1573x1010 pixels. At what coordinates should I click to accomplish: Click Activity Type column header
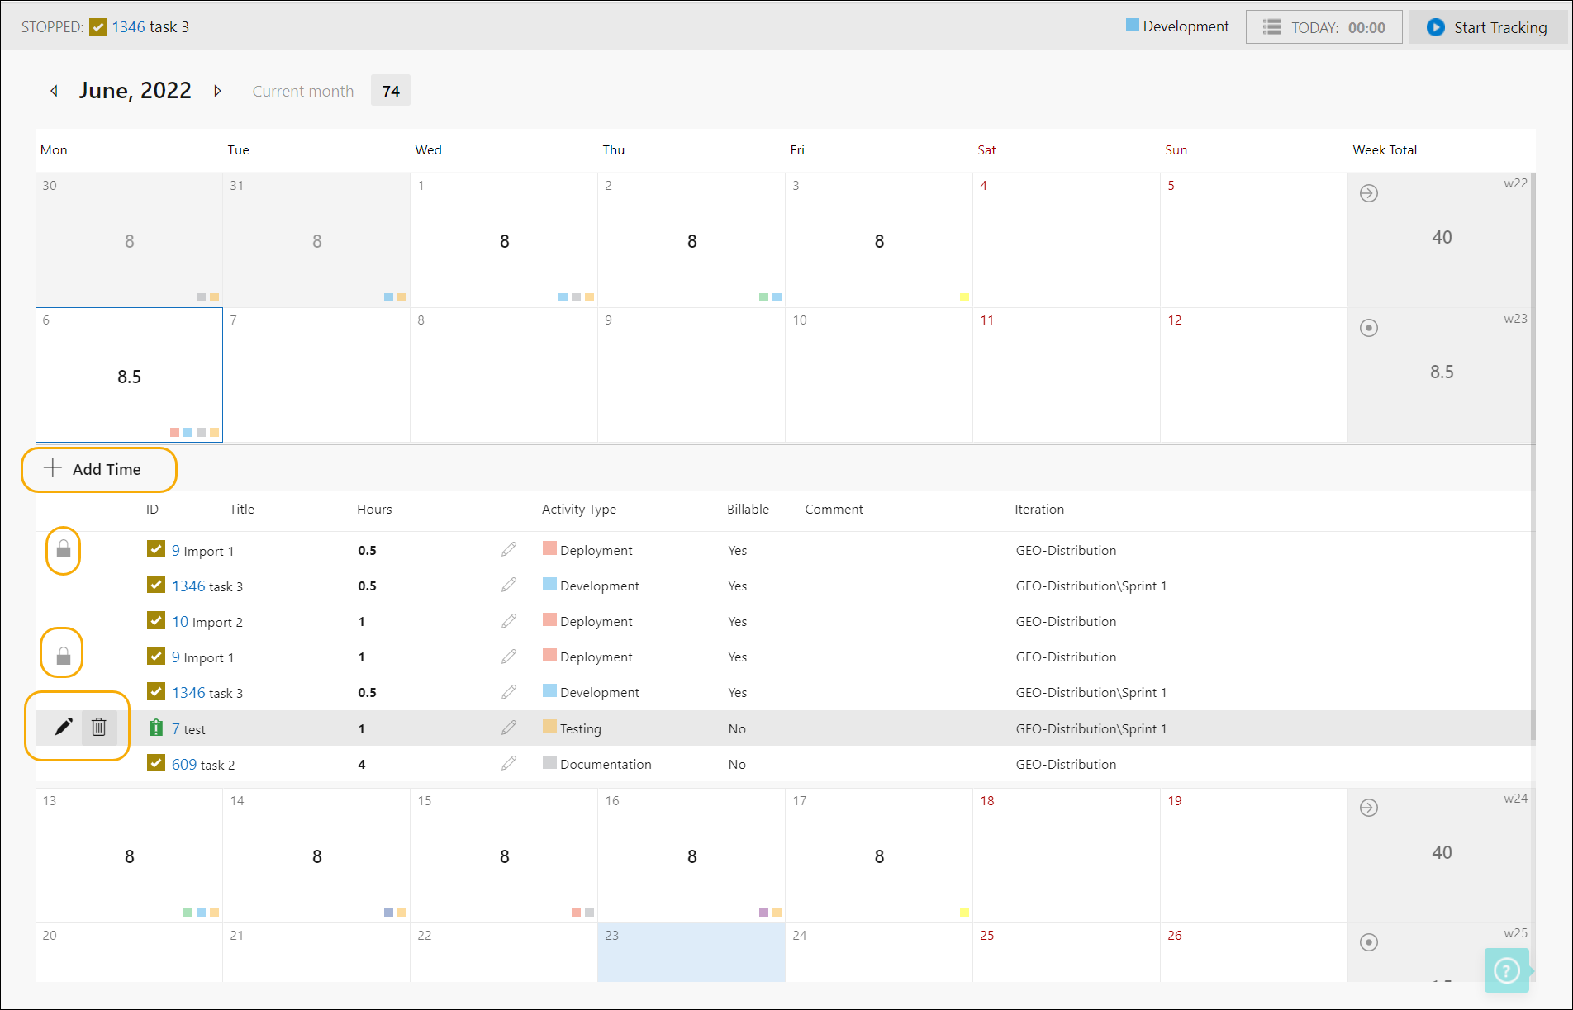(579, 509)
